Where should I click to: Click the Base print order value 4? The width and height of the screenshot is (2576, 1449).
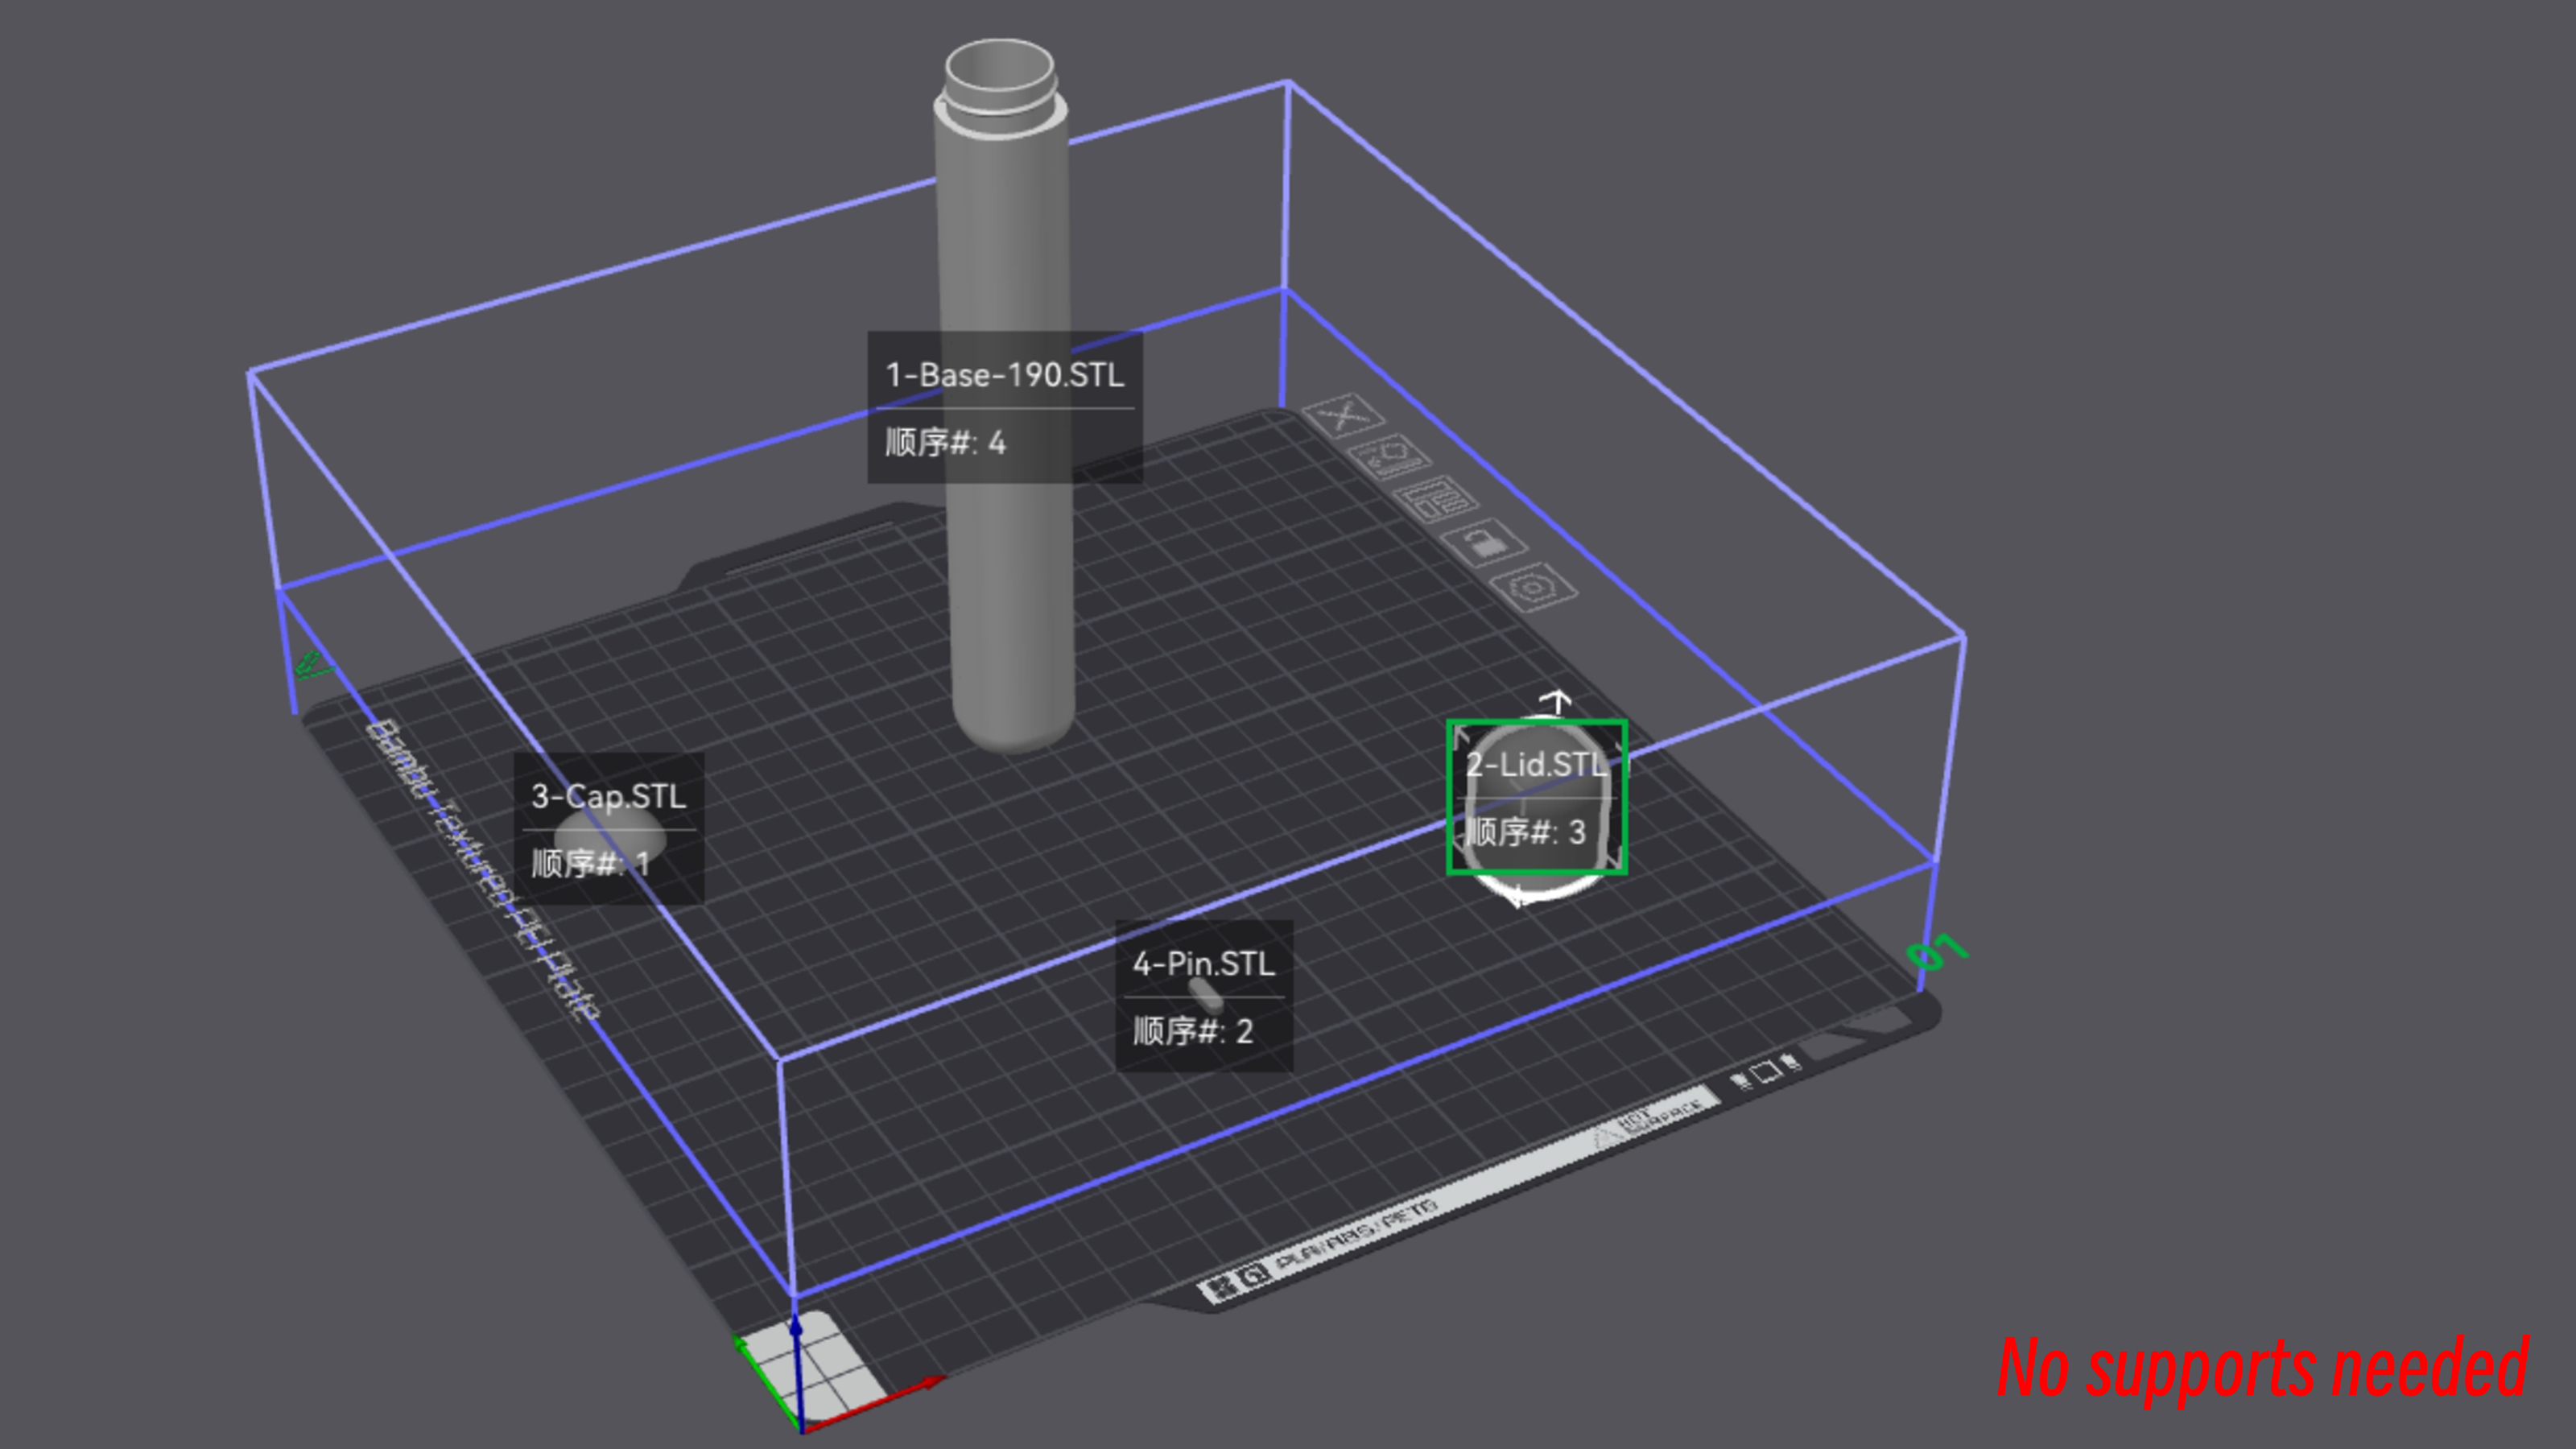[x=996, y=443]
